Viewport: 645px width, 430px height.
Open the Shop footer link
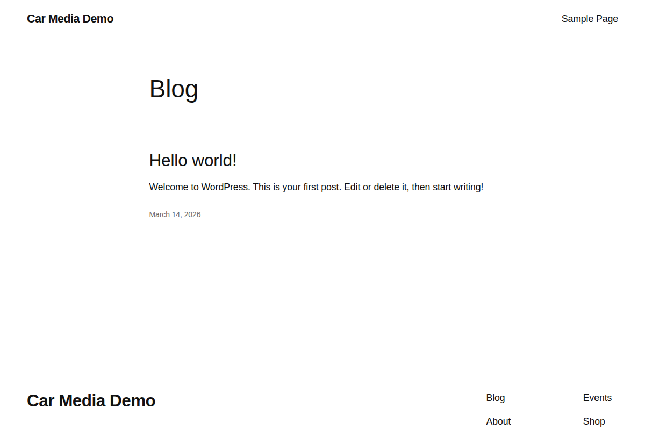point(594,421)
